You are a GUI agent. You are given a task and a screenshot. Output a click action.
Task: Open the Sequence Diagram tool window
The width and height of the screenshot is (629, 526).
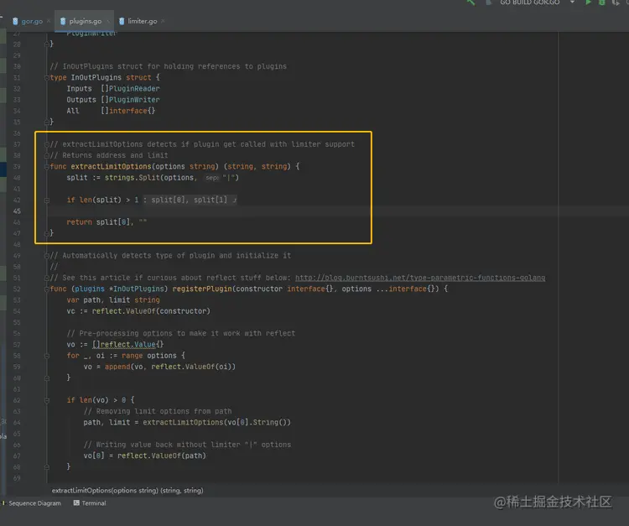tap(34, 503)
